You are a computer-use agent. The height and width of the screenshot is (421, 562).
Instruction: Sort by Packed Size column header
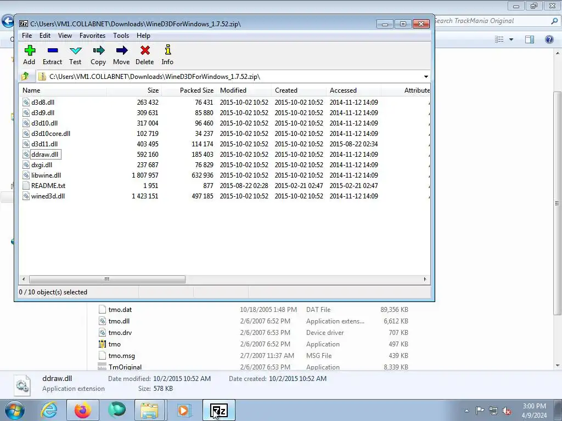pos(189,90)
